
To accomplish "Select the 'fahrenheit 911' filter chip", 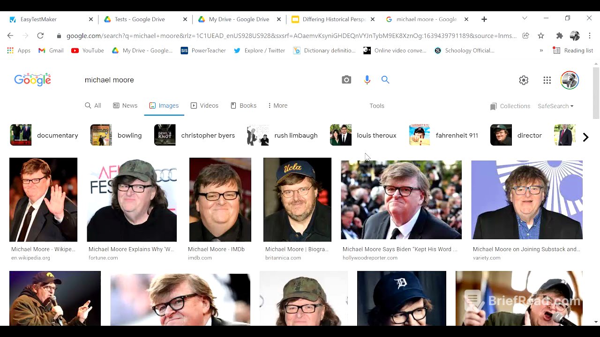I will point(443,135).
